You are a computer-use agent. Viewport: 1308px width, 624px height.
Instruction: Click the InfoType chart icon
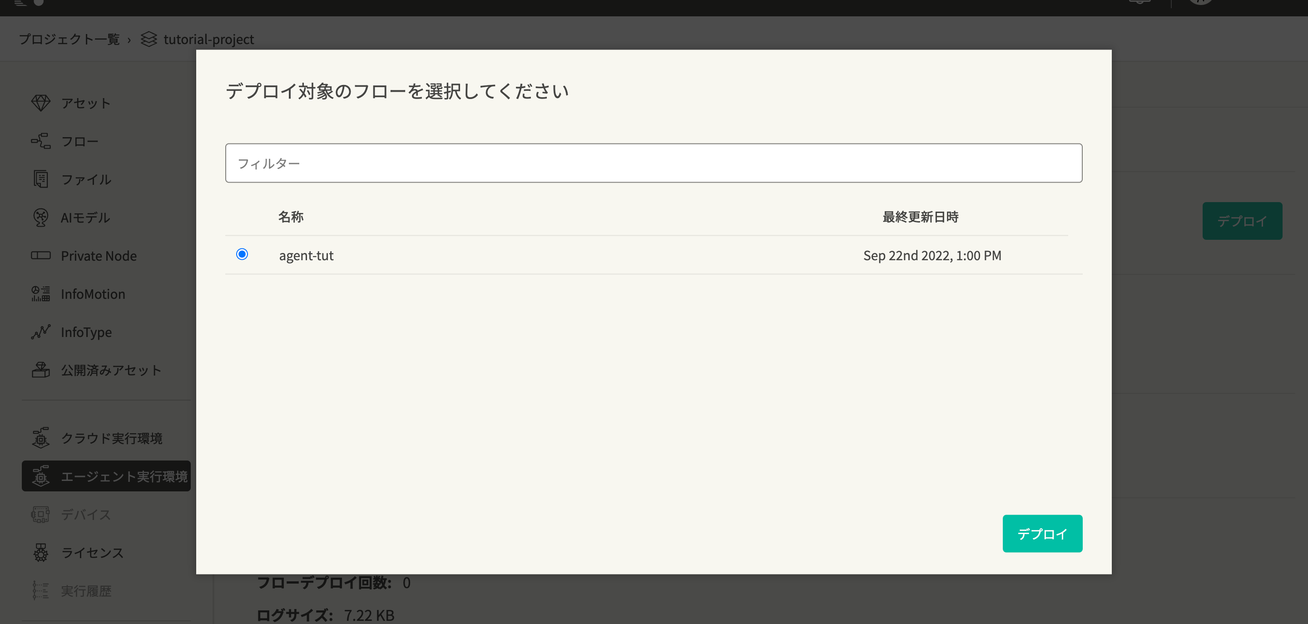pyautogui.click(x=40, y=332)
